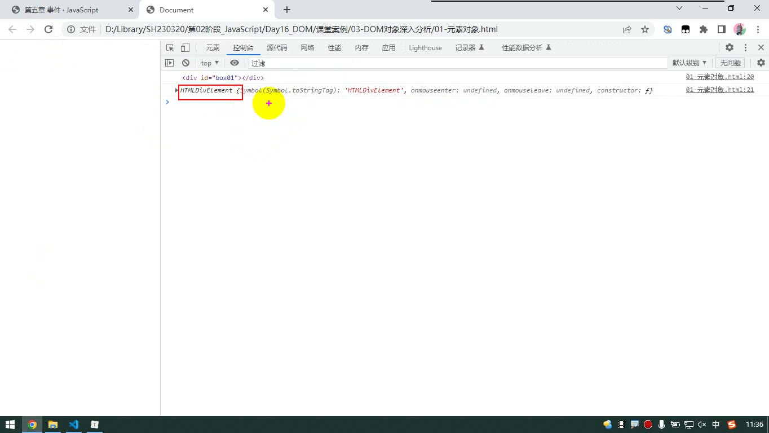Toggle the browser side panel
Viewport: 769px width, 433px height.
(x=722, y=29)
